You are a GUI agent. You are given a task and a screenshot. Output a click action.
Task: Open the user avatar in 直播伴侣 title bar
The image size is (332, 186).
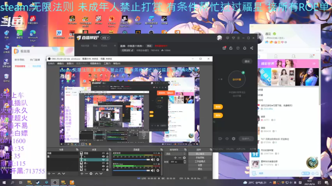220,38
